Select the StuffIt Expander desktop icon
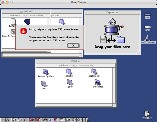The width and height of the screenshot is (157, 122). click(147, 38)
